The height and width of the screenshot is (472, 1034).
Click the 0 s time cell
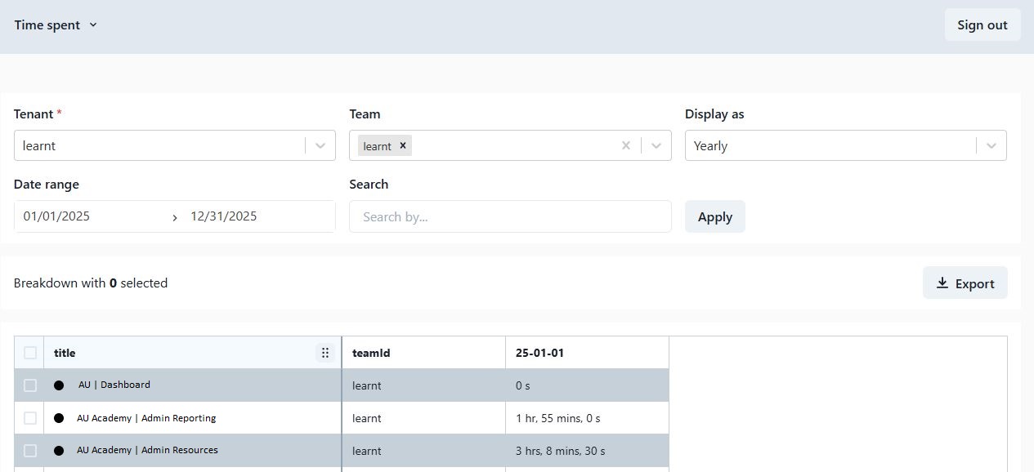tap(587, 385)
